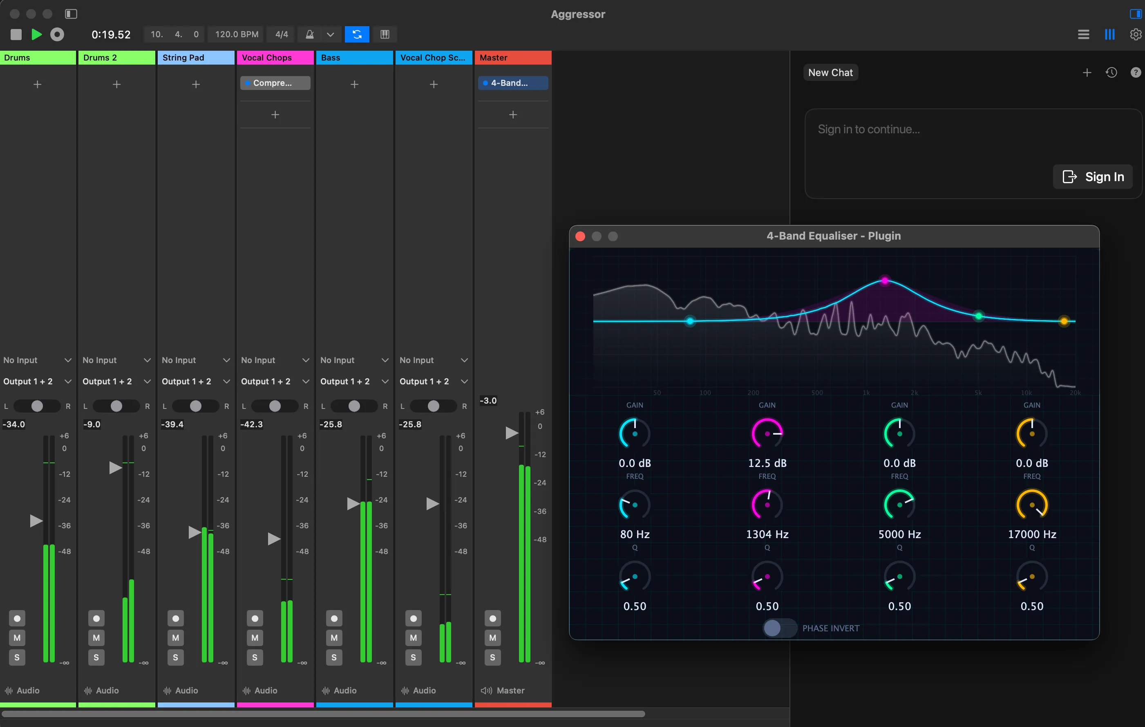Click the Drums 2 volume fader handle
Viewport: 1145px width, 727px height.
(x=116, y=468)
